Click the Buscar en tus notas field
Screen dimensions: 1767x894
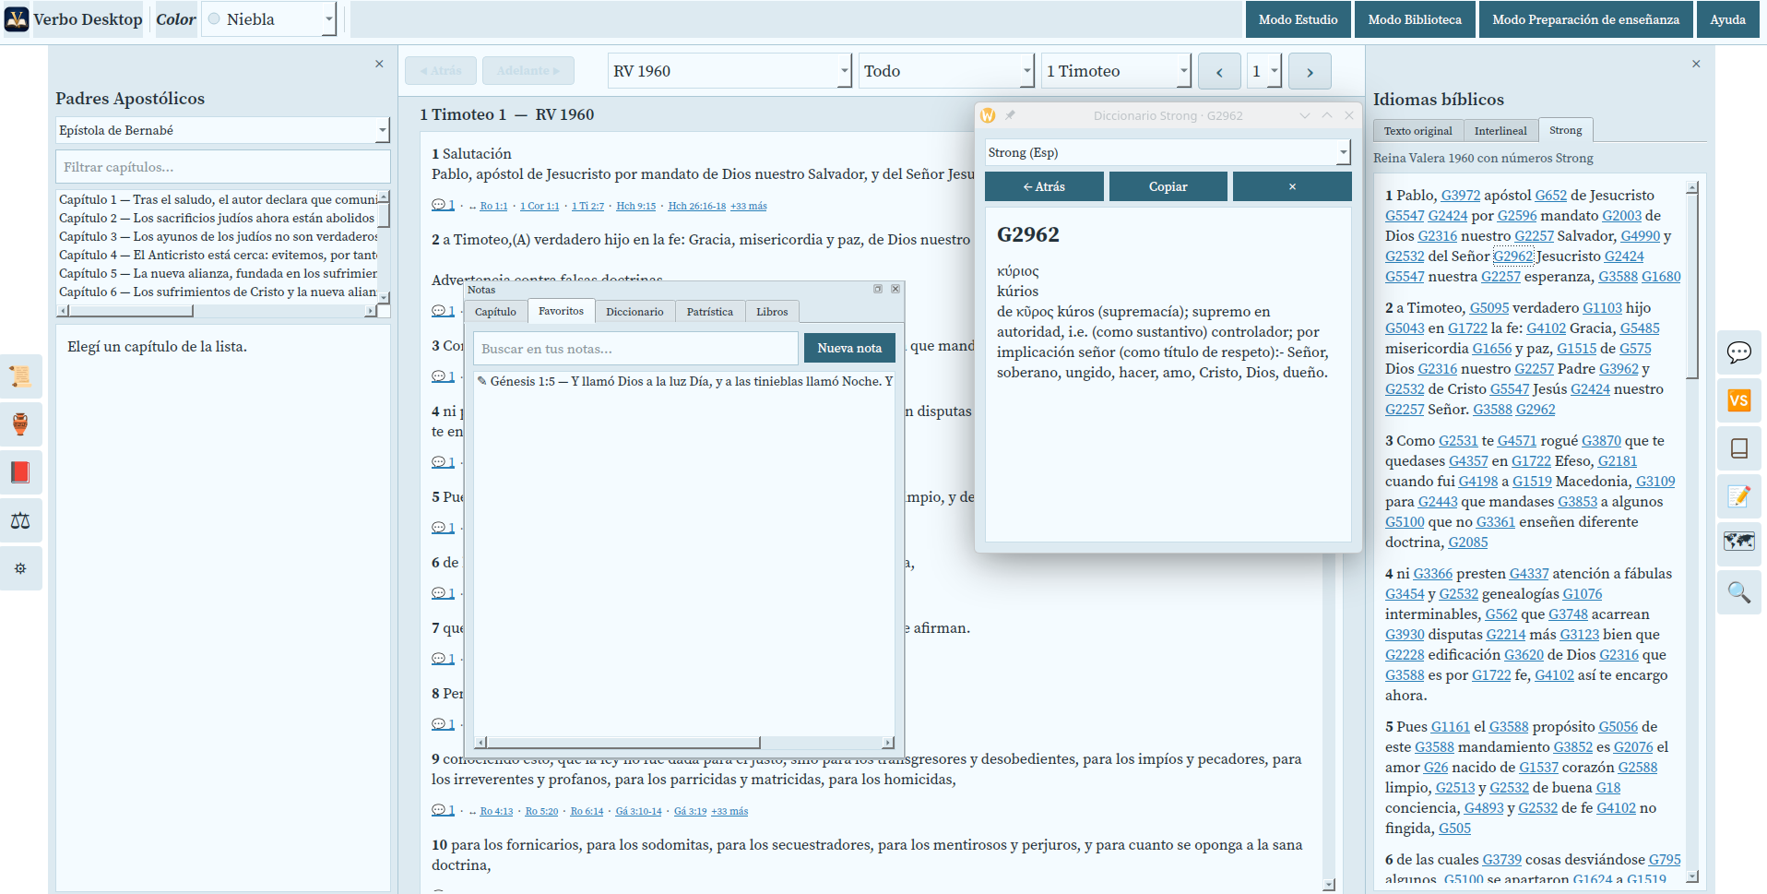(635, 349)
